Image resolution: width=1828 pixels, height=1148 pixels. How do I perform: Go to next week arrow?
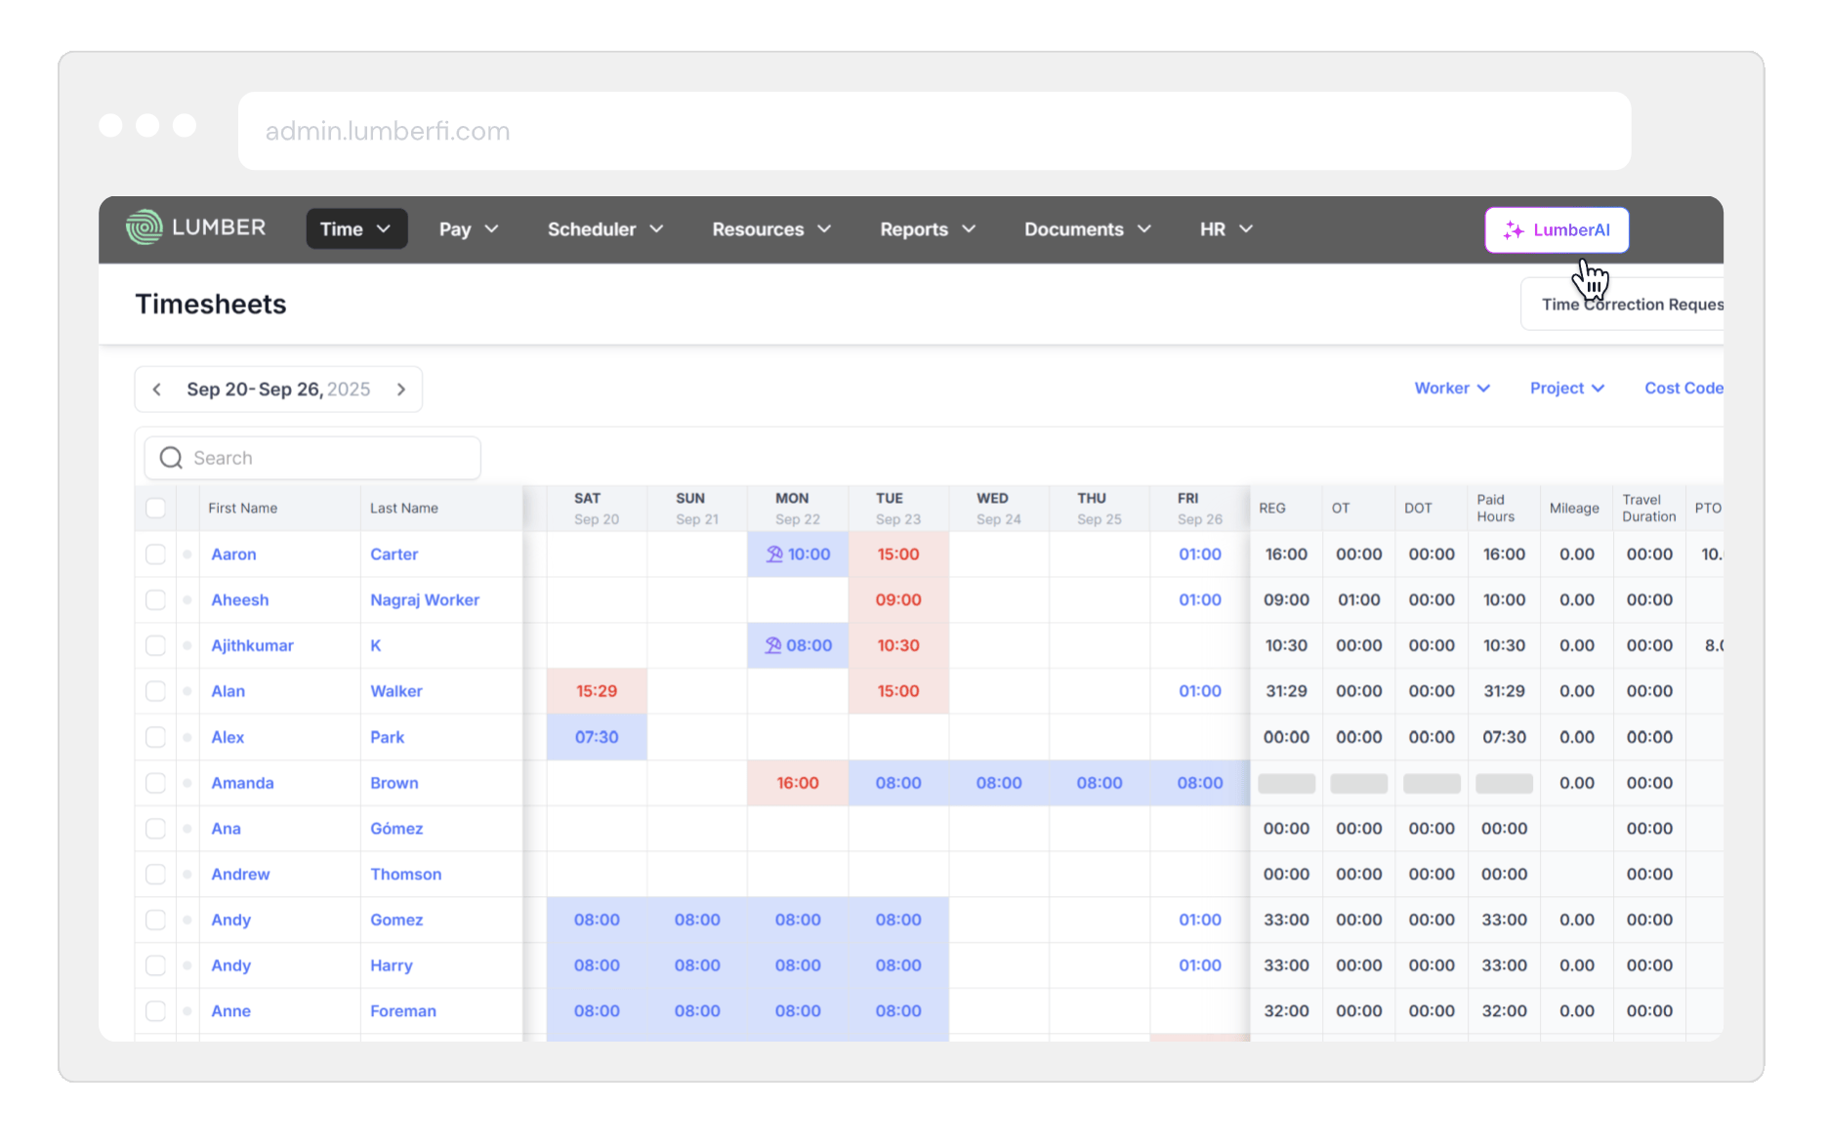pyautogui.click(x=401, y=389)
